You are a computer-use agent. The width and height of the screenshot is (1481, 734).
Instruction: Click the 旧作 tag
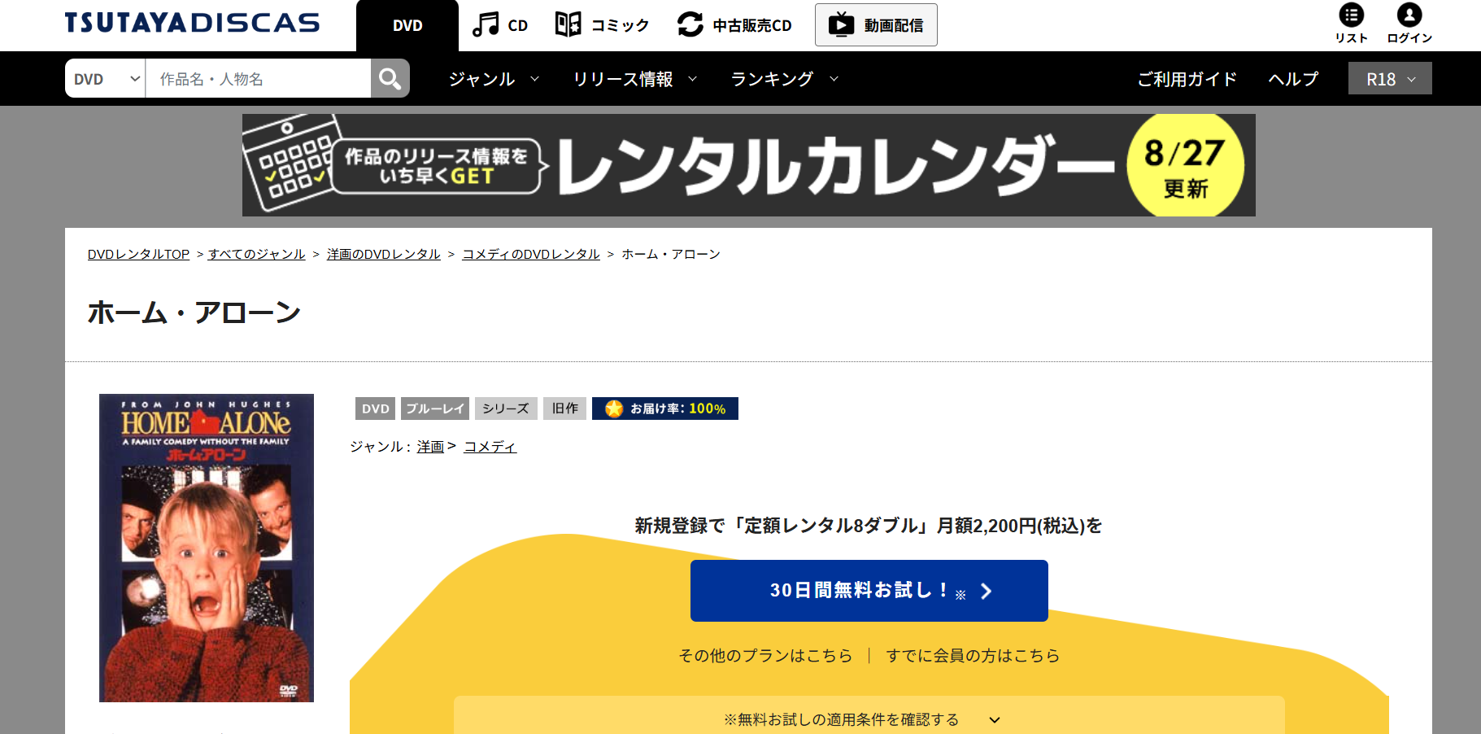[x=564, y=409]
